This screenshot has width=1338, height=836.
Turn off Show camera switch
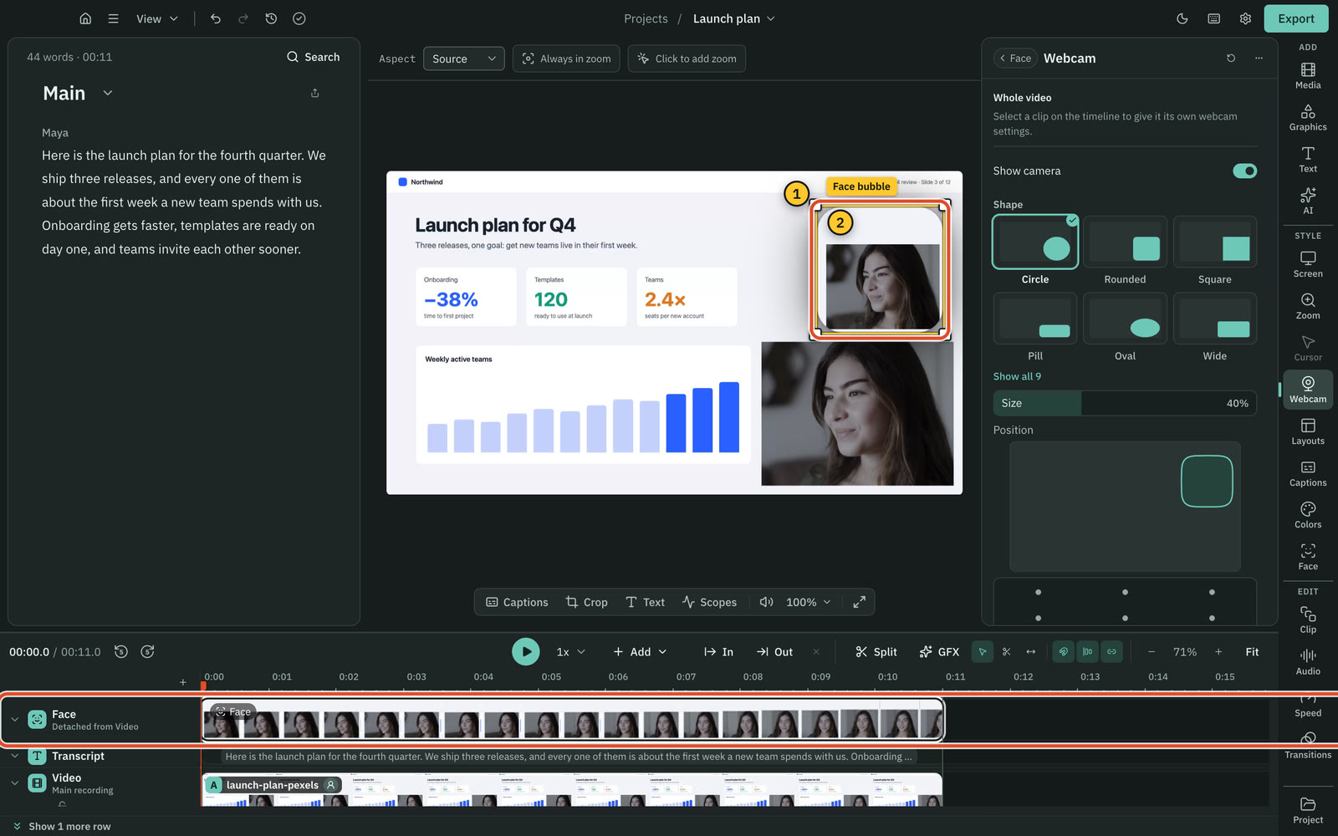pyautogui.click(x=1244, y=171)
